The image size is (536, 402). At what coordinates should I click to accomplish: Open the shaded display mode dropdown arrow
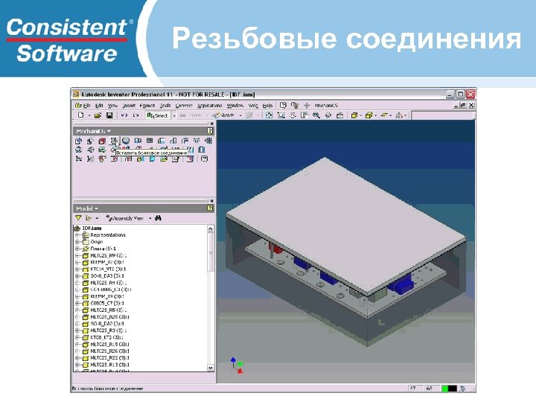pos(360,115)
